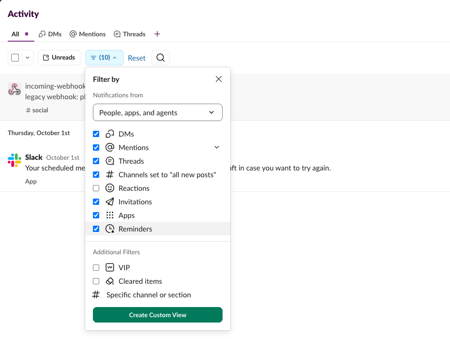
Task: Click the Slack logo avatar
Action: coord(15,160)
